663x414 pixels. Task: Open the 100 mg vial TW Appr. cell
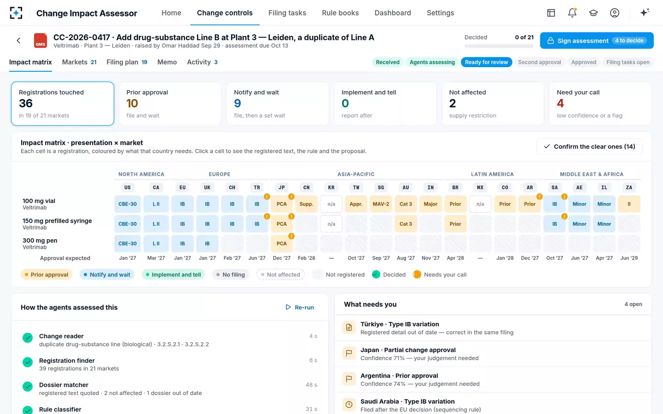click(x=356, y=204)
